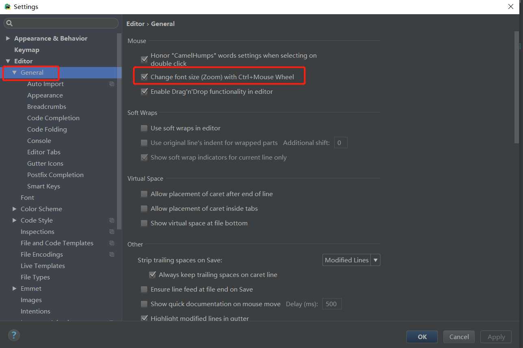This screenshot has width=523, height=348.
Task: Enable Allow placement of caret inside tabs
Action: [x=144, y=209]
